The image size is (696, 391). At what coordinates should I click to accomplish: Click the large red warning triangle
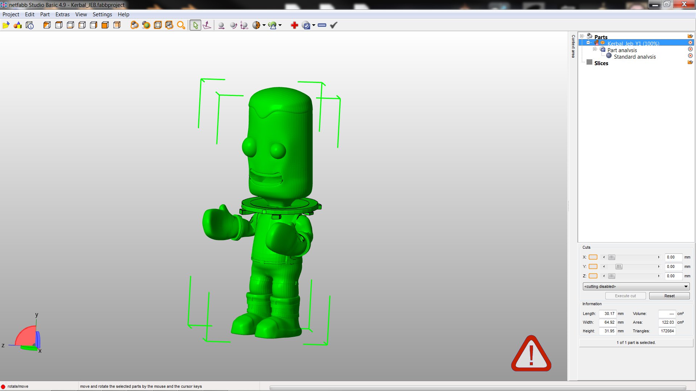531,354
